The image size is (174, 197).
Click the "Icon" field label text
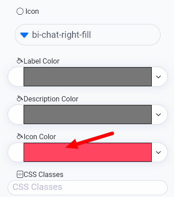[32, 12]
